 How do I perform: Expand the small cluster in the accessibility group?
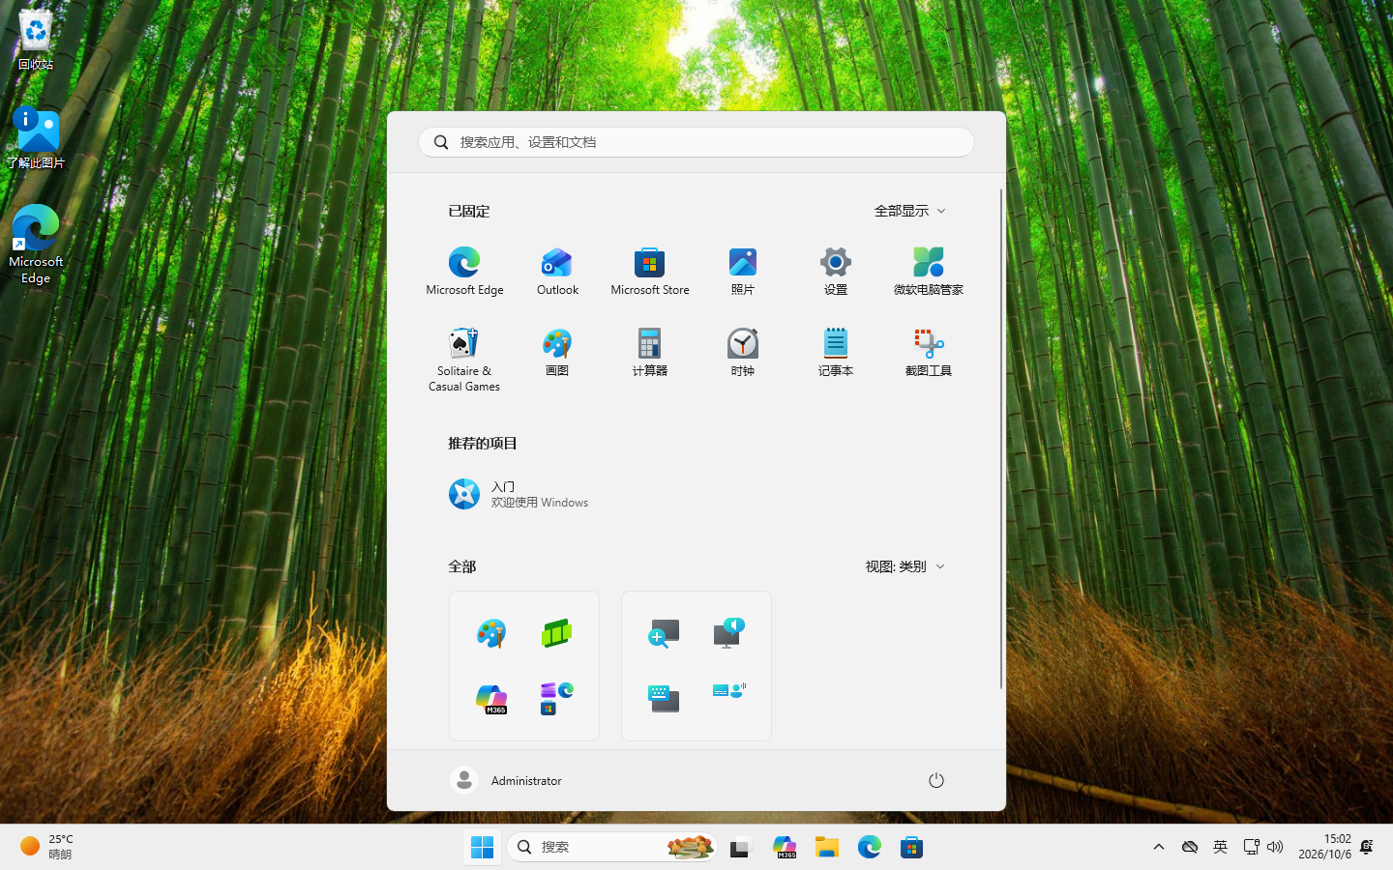729,690
